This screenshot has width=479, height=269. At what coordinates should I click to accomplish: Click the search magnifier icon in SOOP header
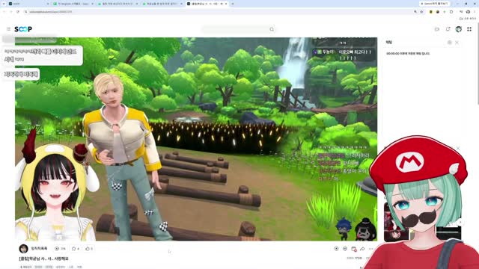coord(272,29)
